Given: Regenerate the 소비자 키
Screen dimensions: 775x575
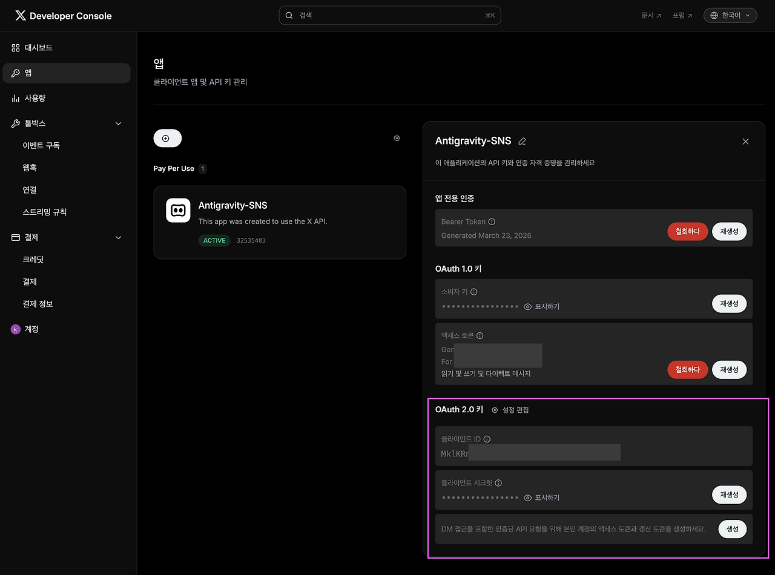Looking at the screenshot, I should (x=729, y=304).
